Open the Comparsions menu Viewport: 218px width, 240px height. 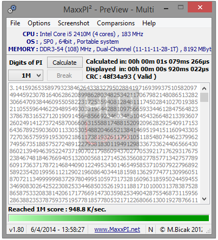[x=116, y=23]
